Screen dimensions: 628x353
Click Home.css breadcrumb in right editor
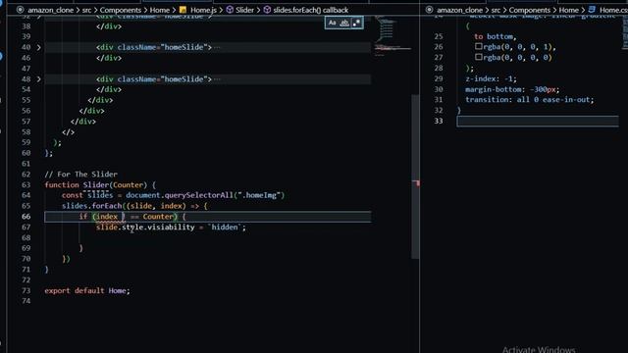pos(613,10)
